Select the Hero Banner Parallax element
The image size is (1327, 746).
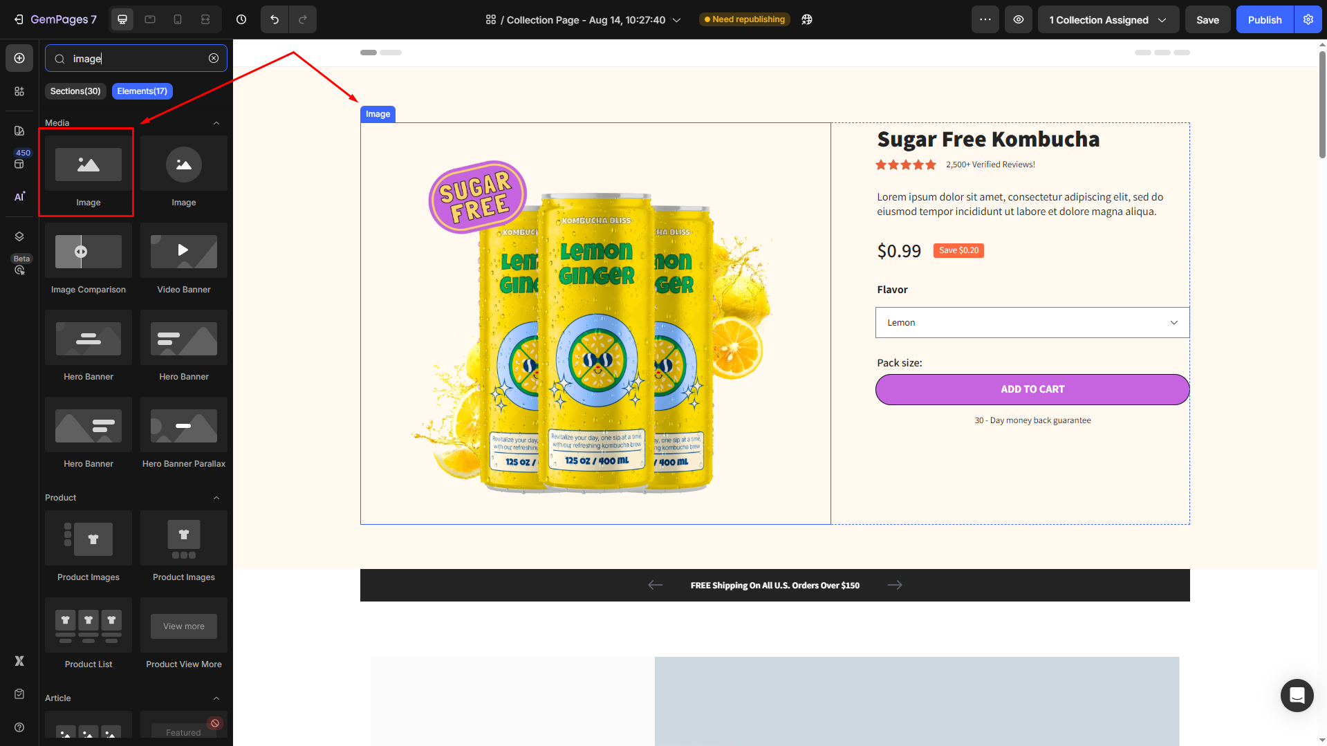tap(184, 433)
